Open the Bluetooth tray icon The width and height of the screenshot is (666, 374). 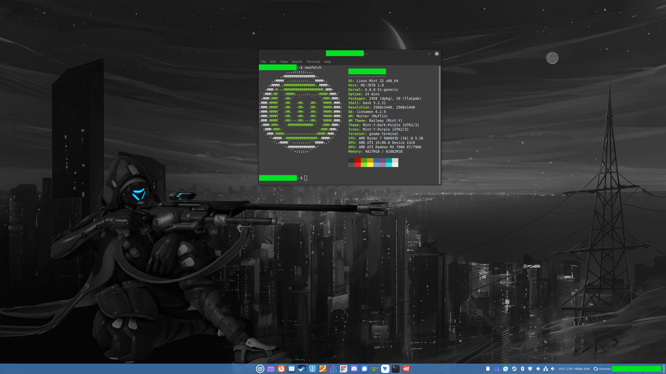pos(522,369)
